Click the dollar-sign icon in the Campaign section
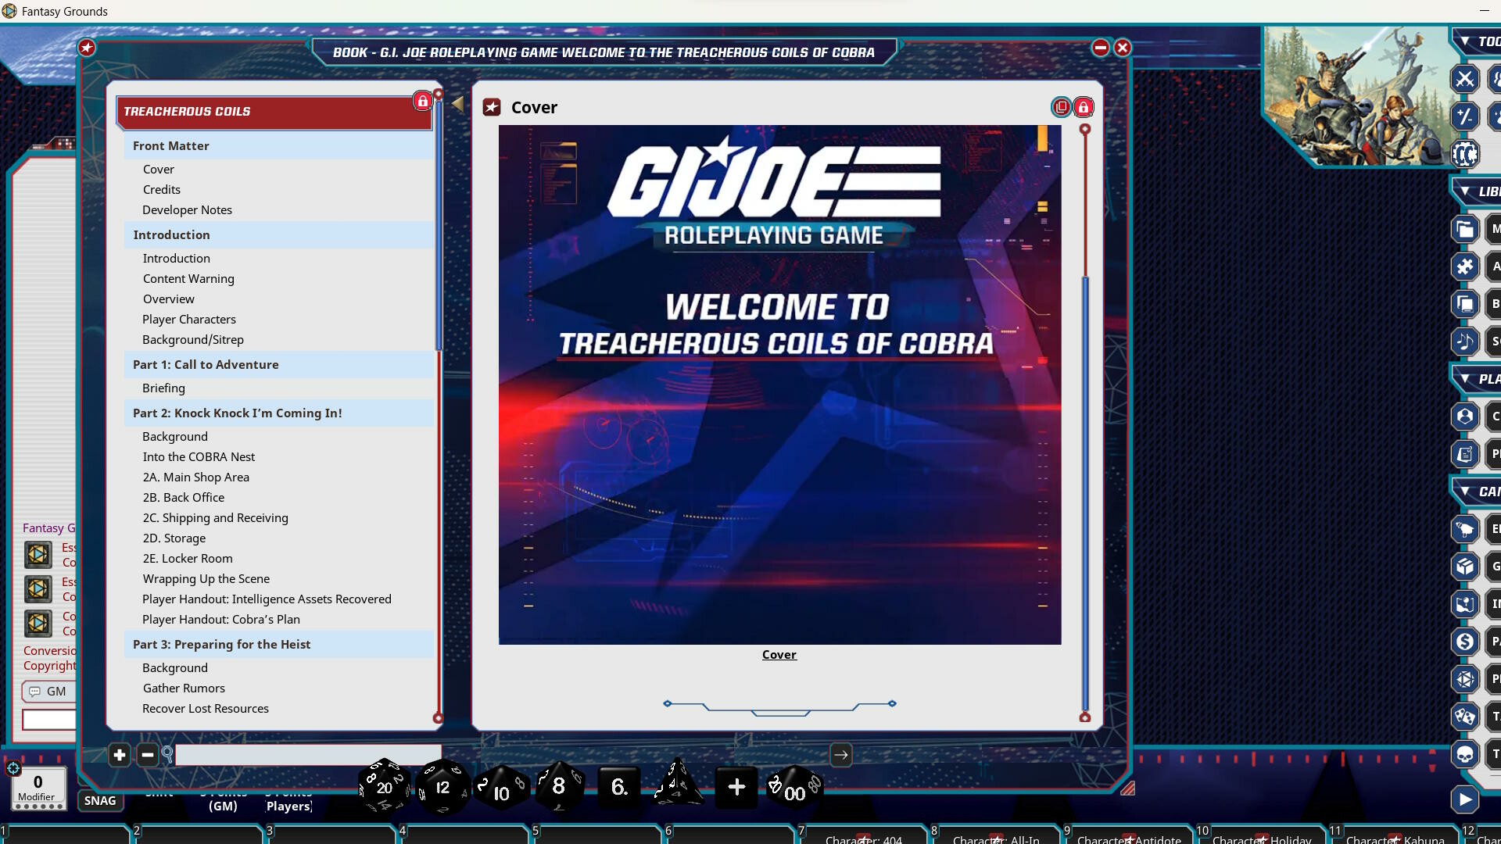This screenshot has width=1501, height=844. pyautogui.click(x=1465, y=641)
